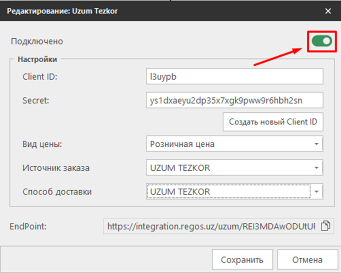Expand the Способ доставки dropdown arrow
Viewport: 341px width, 273px height.
[x=317, y=191]
